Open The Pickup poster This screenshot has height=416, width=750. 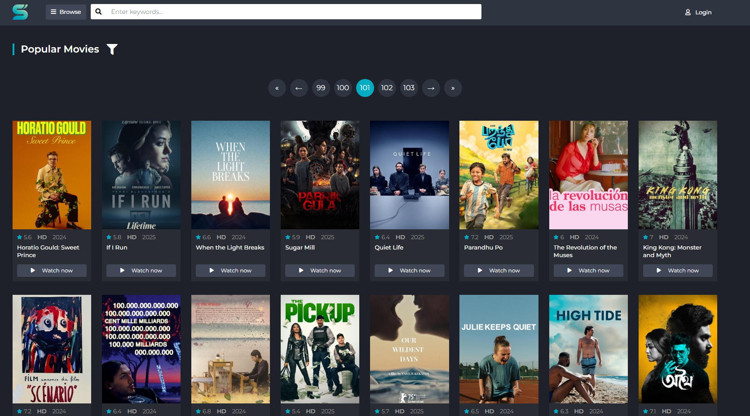[x=320, y=349]
